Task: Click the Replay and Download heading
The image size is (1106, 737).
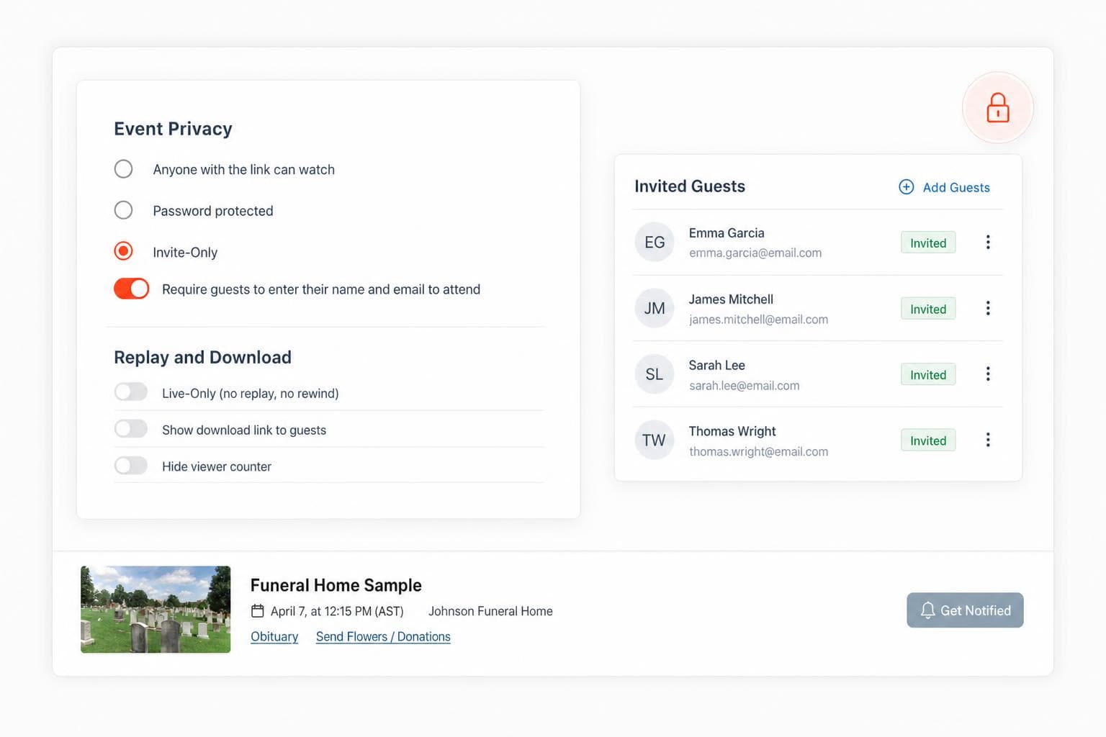Action: (202, 358)
